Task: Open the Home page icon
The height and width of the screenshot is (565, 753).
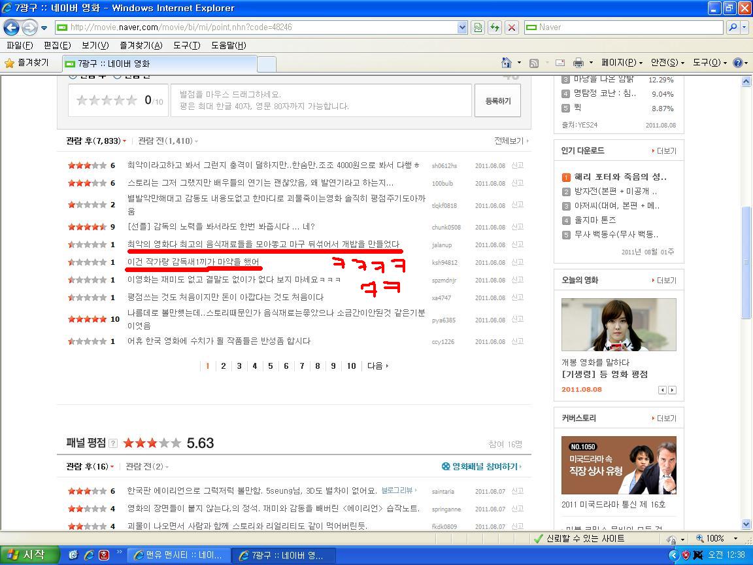Action: point(506,63)
